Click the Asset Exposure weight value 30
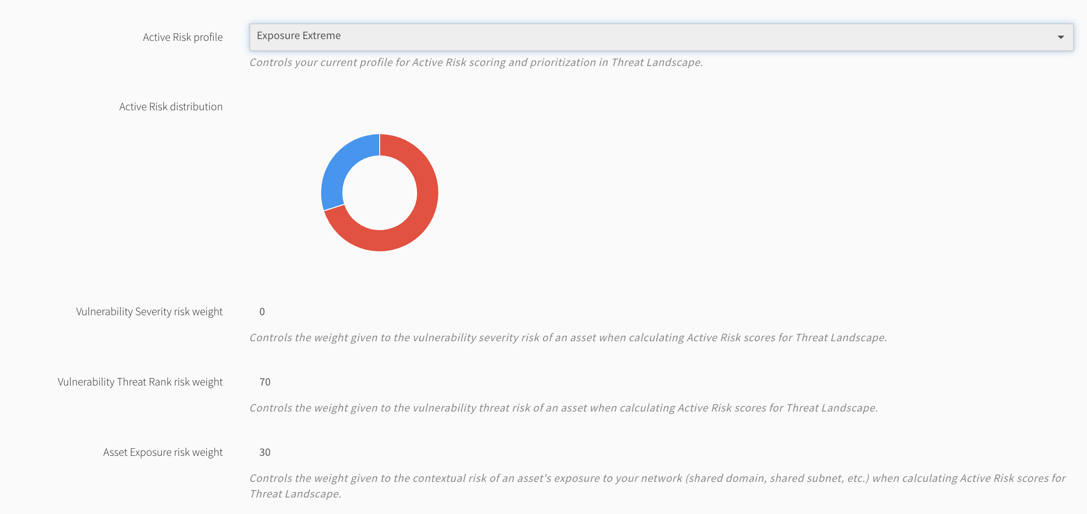The height and width of the screenshot is (514, 1087). tap(265, 452)
